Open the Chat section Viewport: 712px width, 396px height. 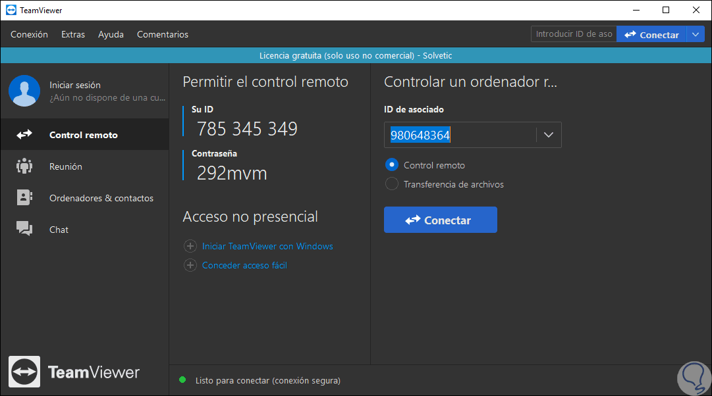click(x=84, y=230)
